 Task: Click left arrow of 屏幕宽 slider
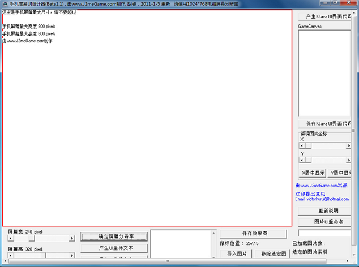(x=11, y=238)
